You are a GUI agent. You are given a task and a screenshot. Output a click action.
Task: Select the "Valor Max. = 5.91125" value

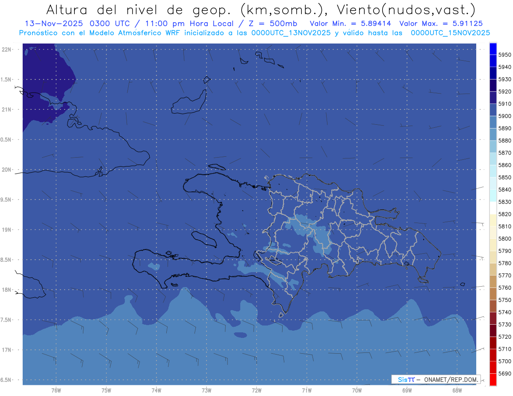(441, 24)
